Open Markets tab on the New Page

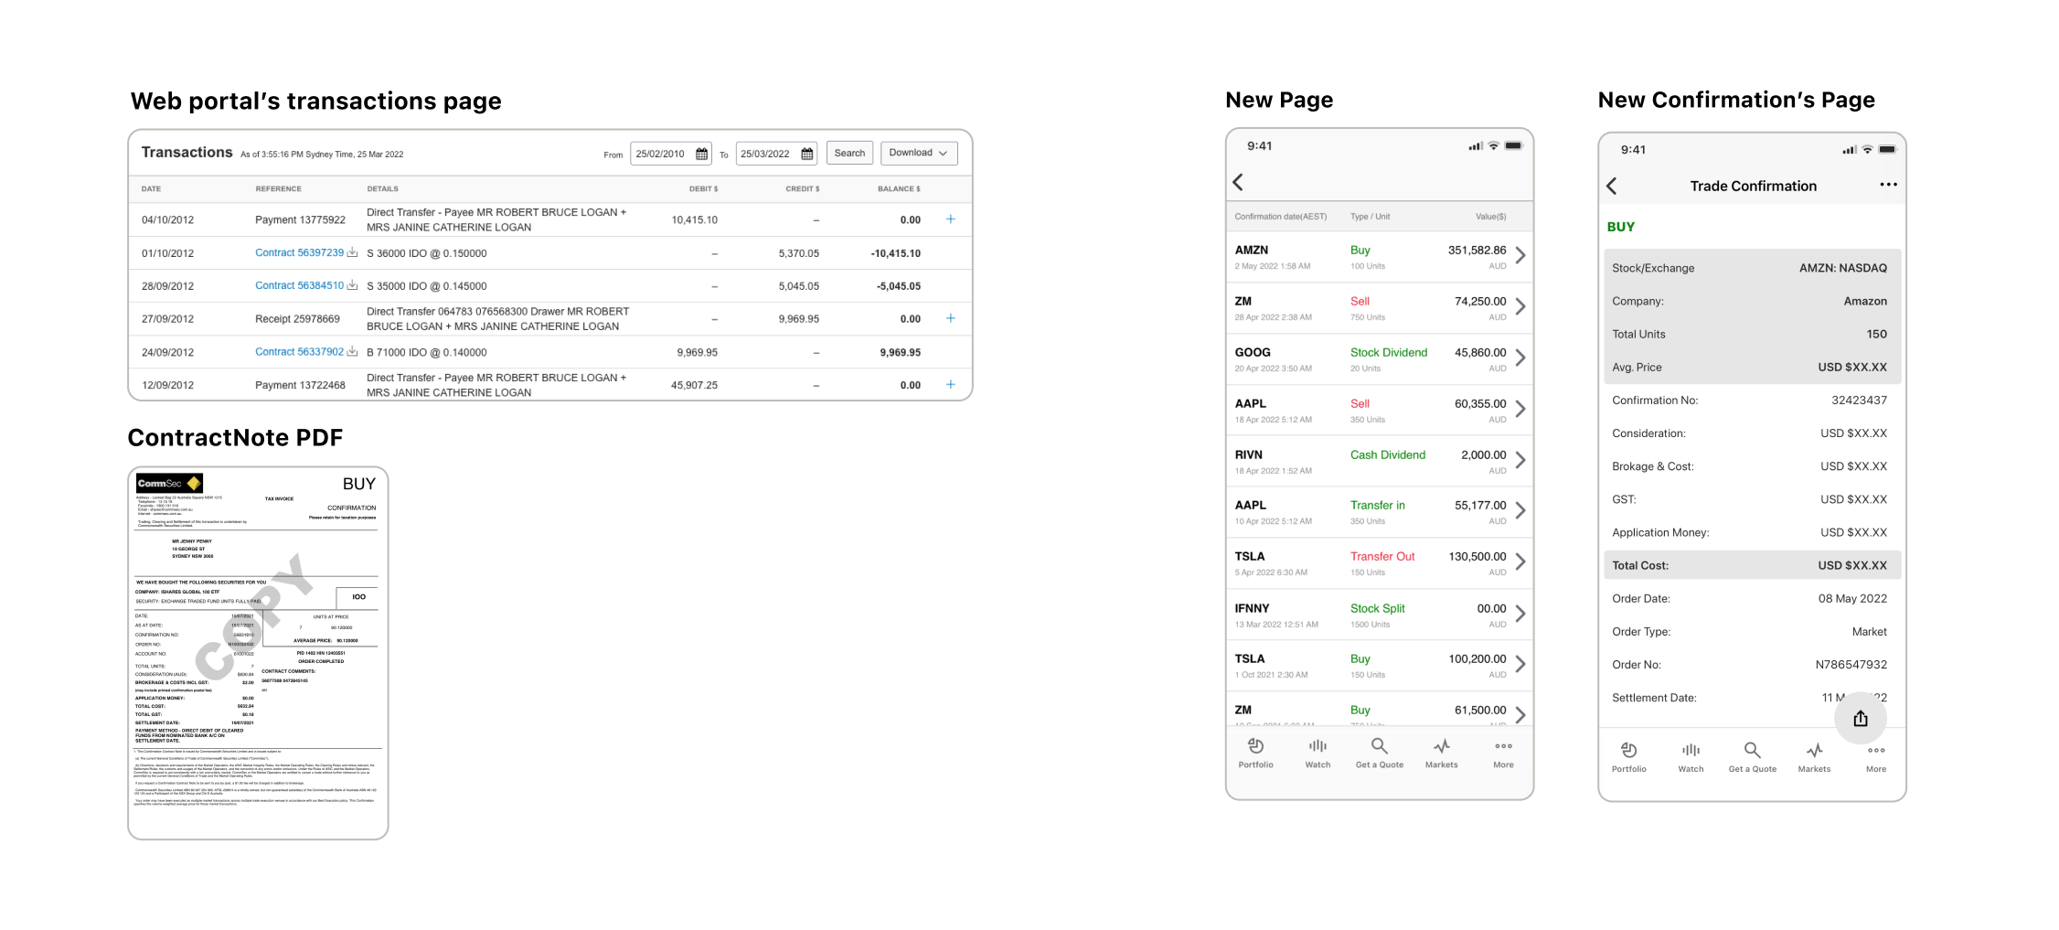(x=1441, y=753)
